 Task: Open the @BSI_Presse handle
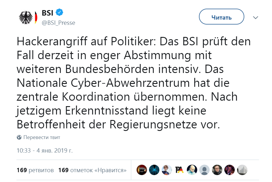(x=58, y=23)
